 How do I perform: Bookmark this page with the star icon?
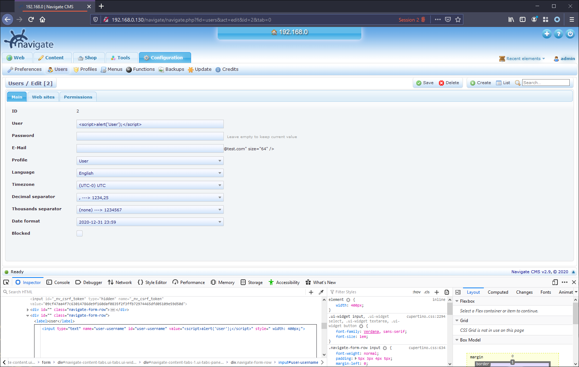[x=458, y=19]
